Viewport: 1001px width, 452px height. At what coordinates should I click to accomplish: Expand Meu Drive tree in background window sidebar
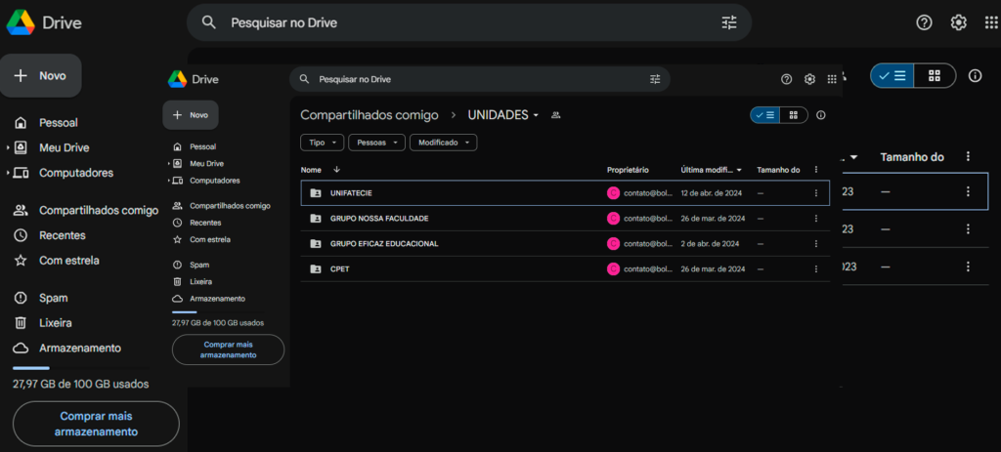(8, 148)
